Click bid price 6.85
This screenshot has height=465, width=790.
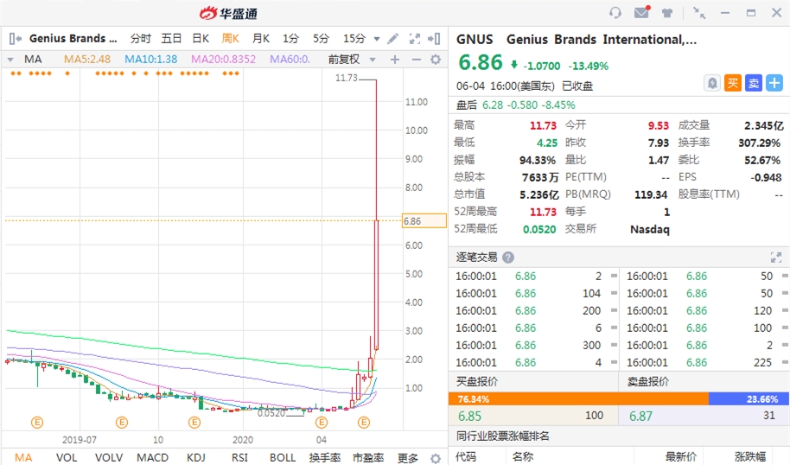tap(469, 416)
